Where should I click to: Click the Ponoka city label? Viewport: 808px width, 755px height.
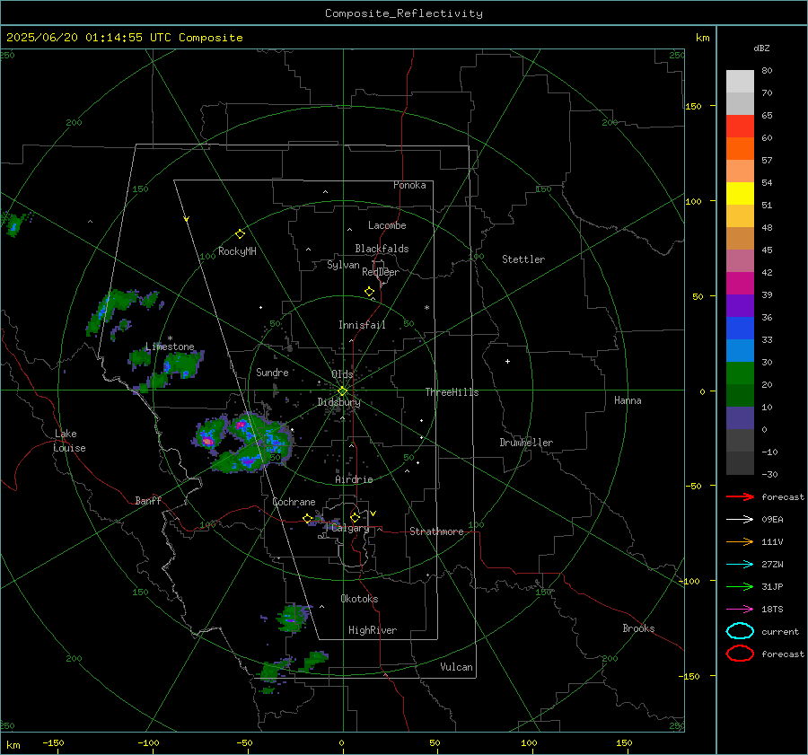click(409, 185)
